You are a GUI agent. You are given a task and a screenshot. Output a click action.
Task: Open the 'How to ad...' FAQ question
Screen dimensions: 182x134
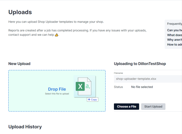(174, 44)
